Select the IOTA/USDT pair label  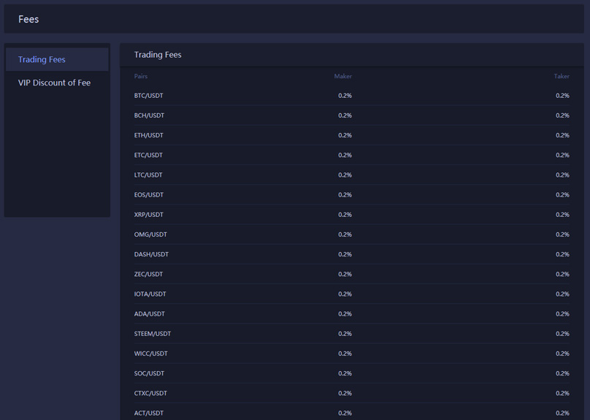(150, 294)
